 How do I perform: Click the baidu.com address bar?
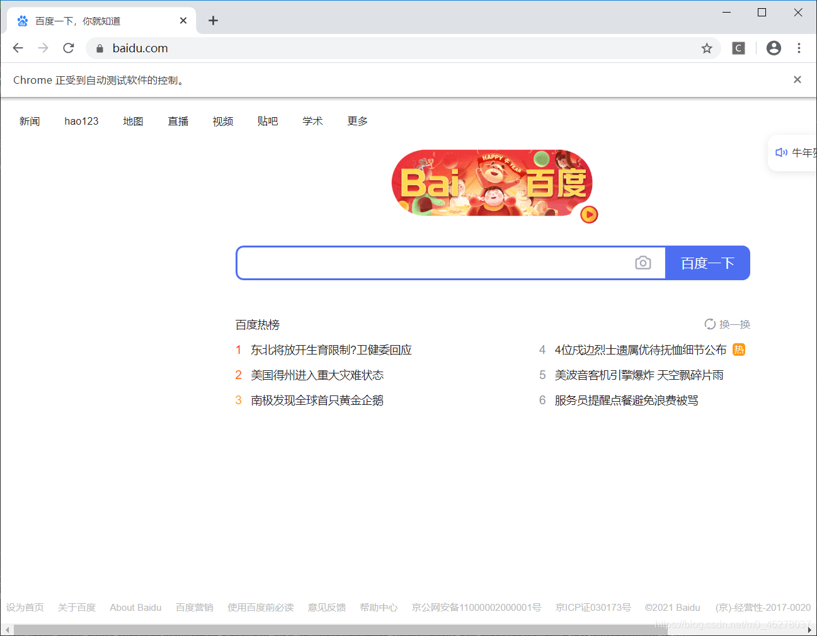(x=403, y=48)
